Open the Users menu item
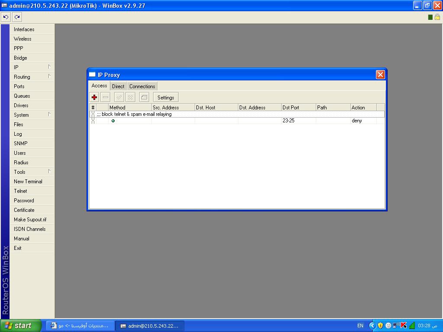Viewport: 443px width, 332px height. (x=32, y=153)
